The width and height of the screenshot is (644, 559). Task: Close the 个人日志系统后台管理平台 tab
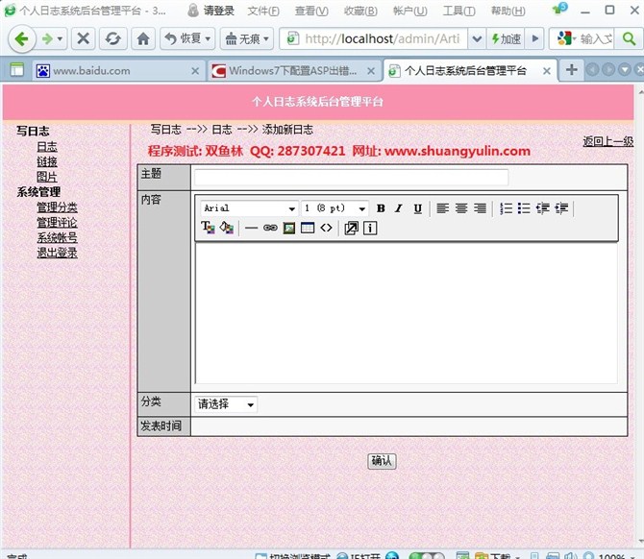coord(547,71)
